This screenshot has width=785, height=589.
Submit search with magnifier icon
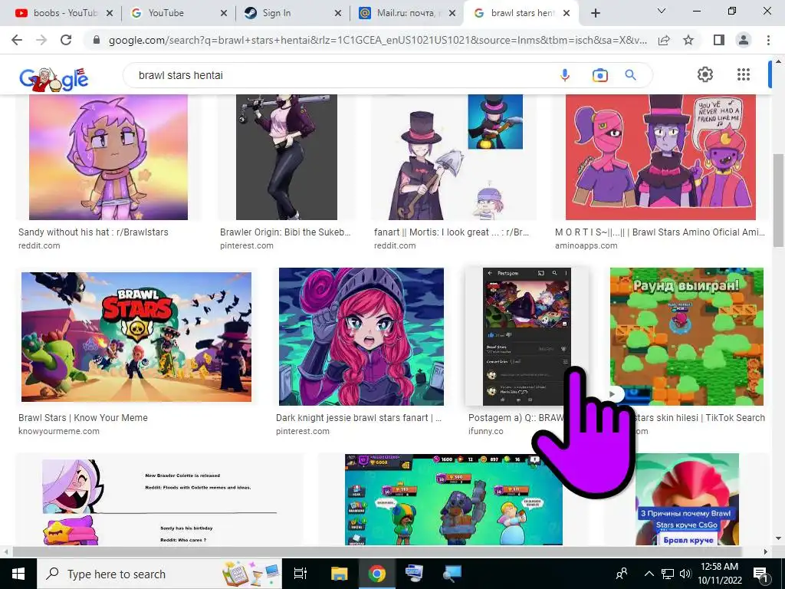pyautogui.click(x=631, y=75)
